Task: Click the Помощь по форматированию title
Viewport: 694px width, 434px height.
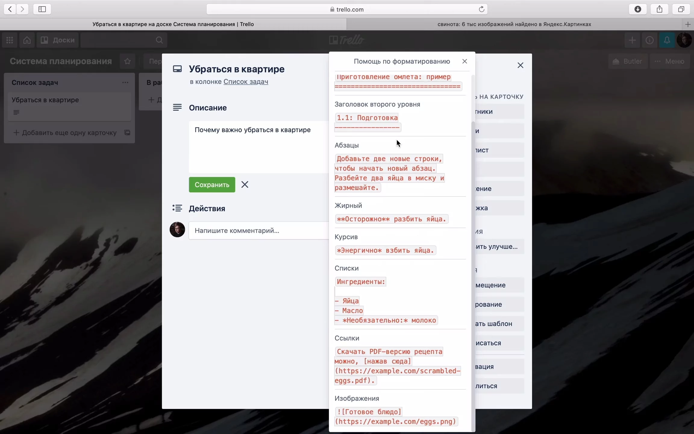Action: [402, 61]
